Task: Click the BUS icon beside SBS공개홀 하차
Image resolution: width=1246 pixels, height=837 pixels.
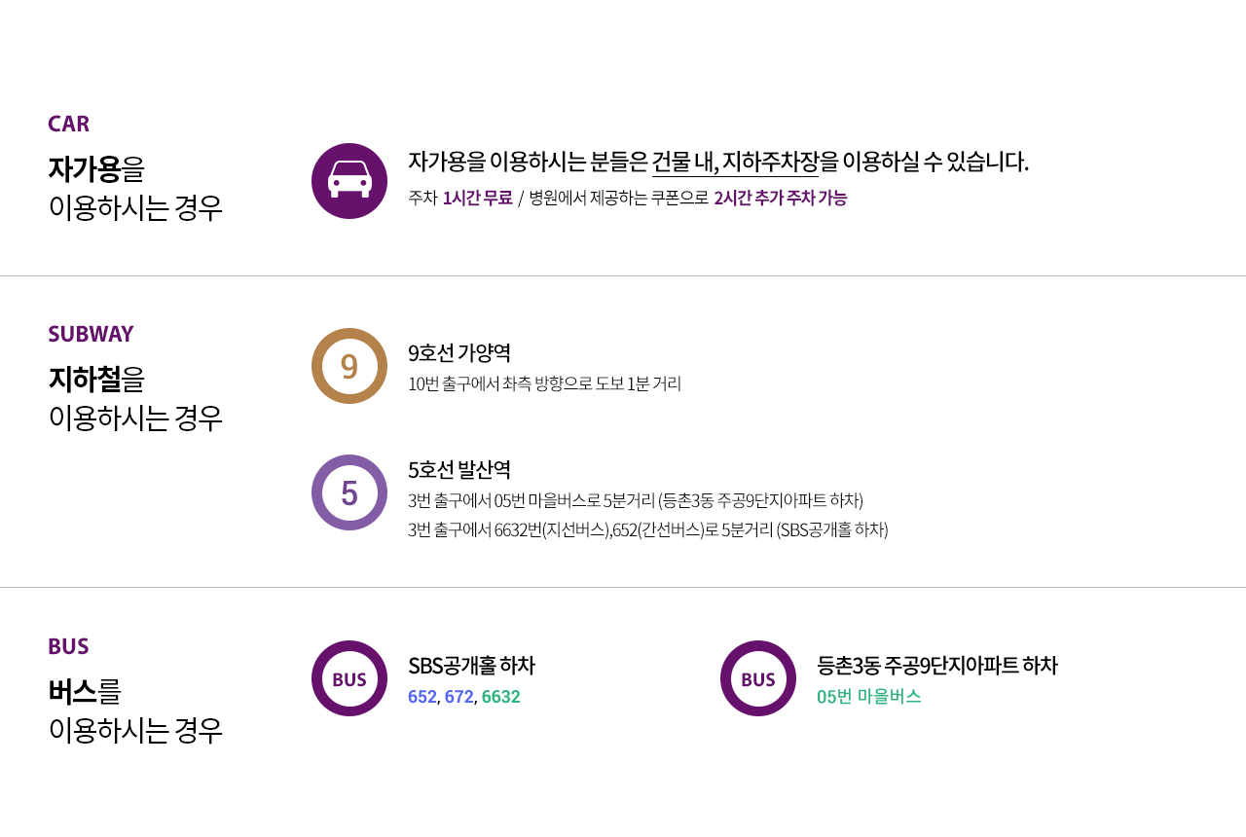Action: [349, 678]
